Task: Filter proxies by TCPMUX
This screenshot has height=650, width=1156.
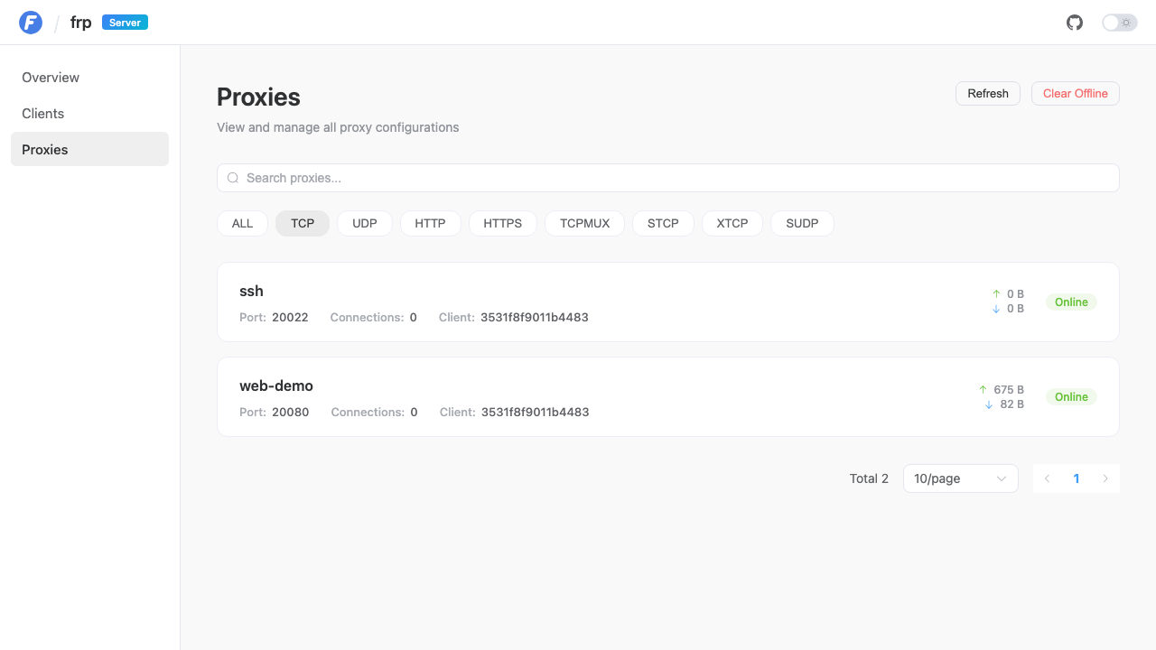Action: click(x=584, y=223)
